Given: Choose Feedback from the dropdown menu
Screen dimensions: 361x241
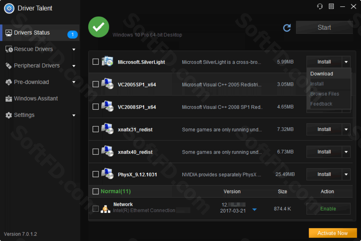Looking at the screenshot, I should coord(329,104).
